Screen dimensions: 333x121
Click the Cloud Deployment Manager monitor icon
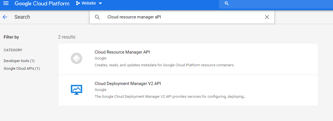pyautogui.click(x=76, y=90)
